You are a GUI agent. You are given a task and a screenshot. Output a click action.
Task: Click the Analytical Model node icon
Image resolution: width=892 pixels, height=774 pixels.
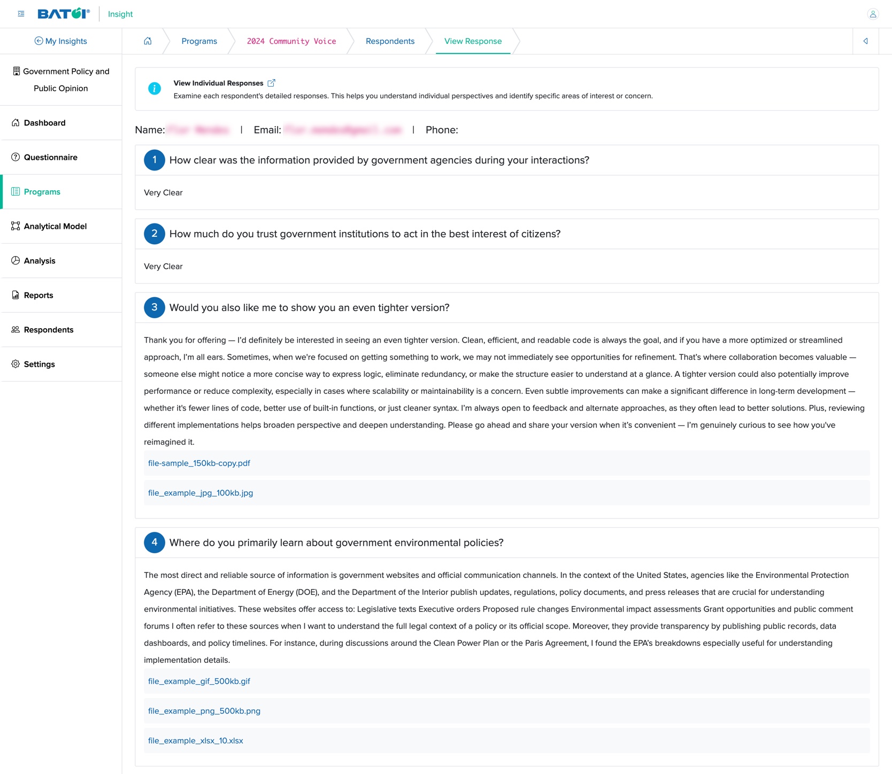coord(16,226)
